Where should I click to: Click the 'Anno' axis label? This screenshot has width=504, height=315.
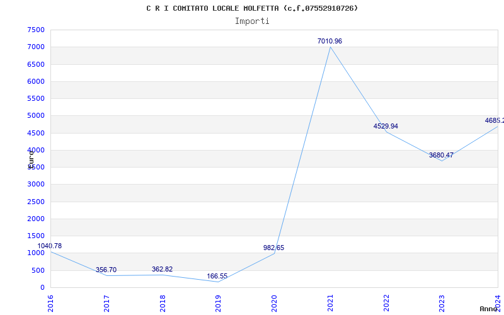488,309
